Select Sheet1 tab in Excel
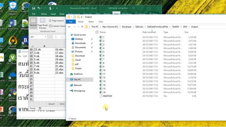Screen dimensions: 226x127 (x=52, y=104)
